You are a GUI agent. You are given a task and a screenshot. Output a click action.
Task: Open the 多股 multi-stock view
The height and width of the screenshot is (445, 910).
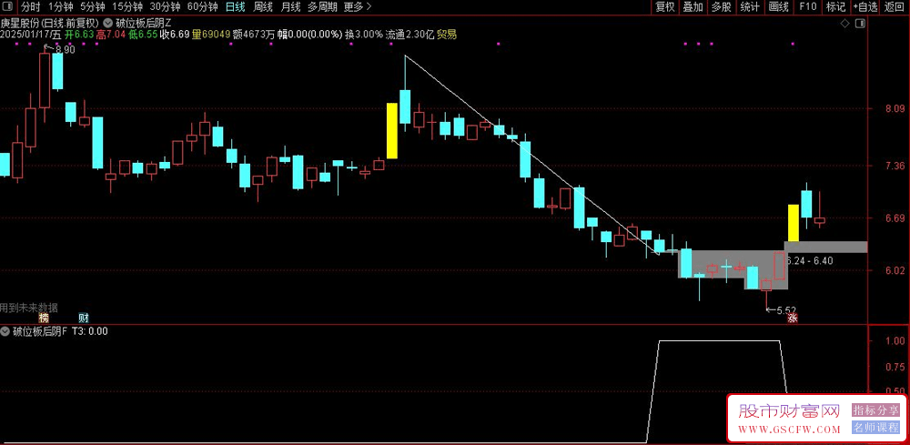(x=722, y=7)
